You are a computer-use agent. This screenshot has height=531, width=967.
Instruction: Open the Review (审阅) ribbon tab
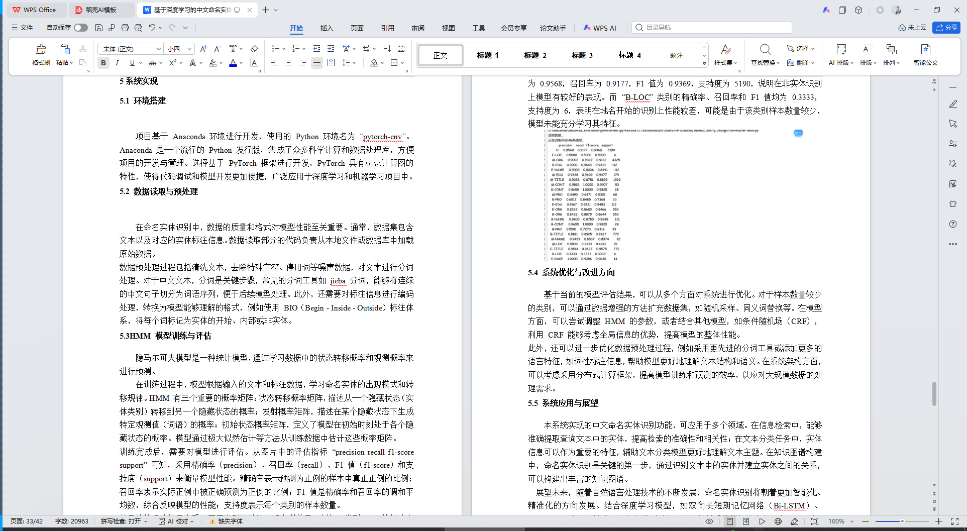tap(418, 28)
